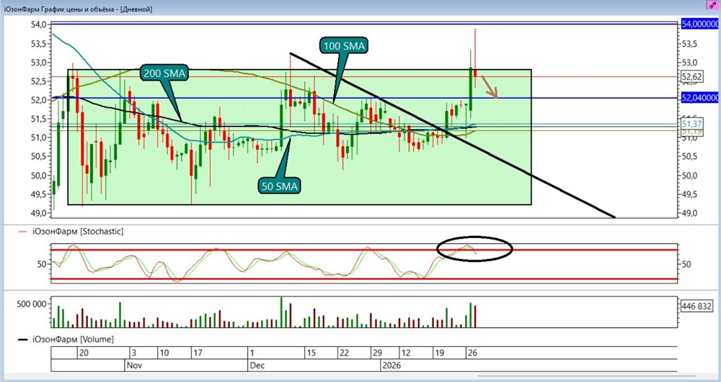This screenshot has height=382, width=721.
Task: Click the tallest green volume bar in December
Action: pos(281,312)
